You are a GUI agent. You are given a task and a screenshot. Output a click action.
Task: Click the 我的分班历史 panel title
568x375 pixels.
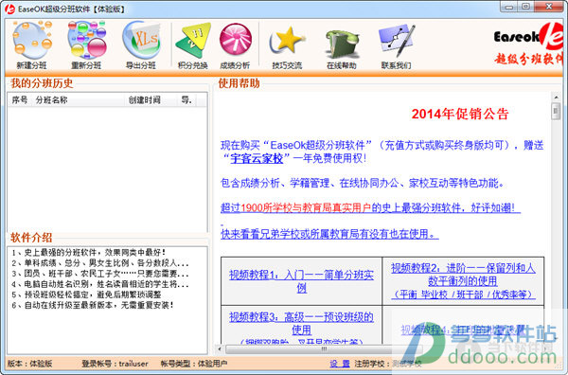pos(42,83)
